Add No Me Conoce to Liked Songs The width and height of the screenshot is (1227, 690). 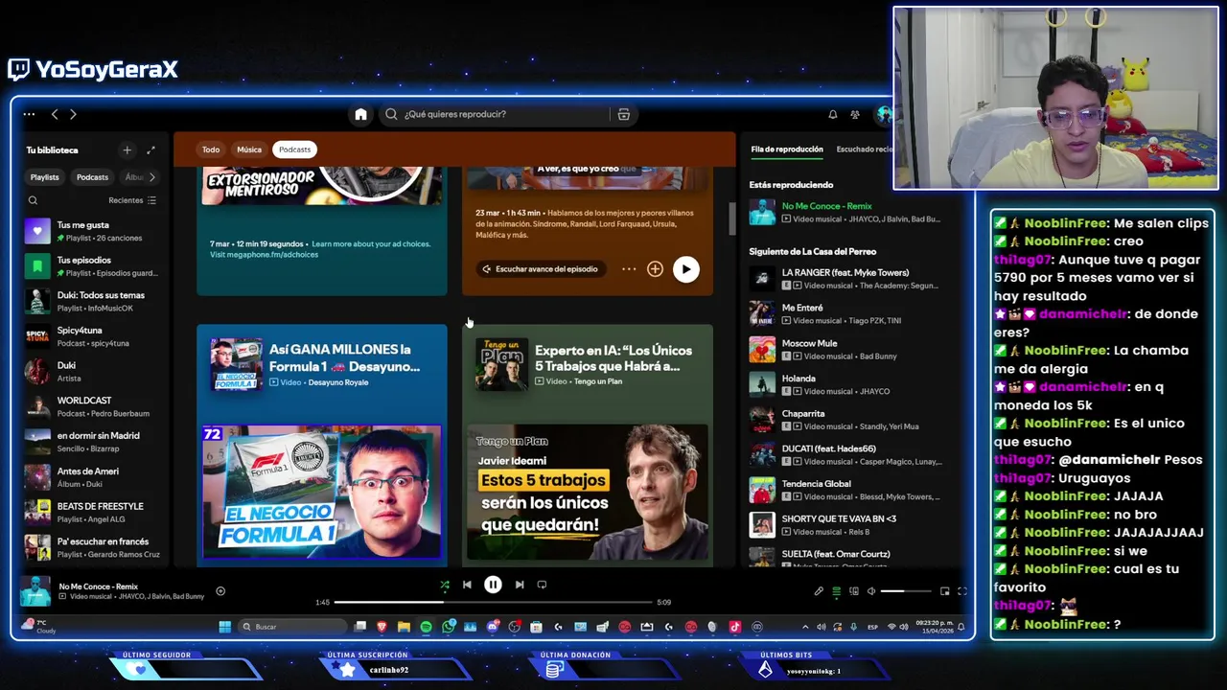coord(220,591)
